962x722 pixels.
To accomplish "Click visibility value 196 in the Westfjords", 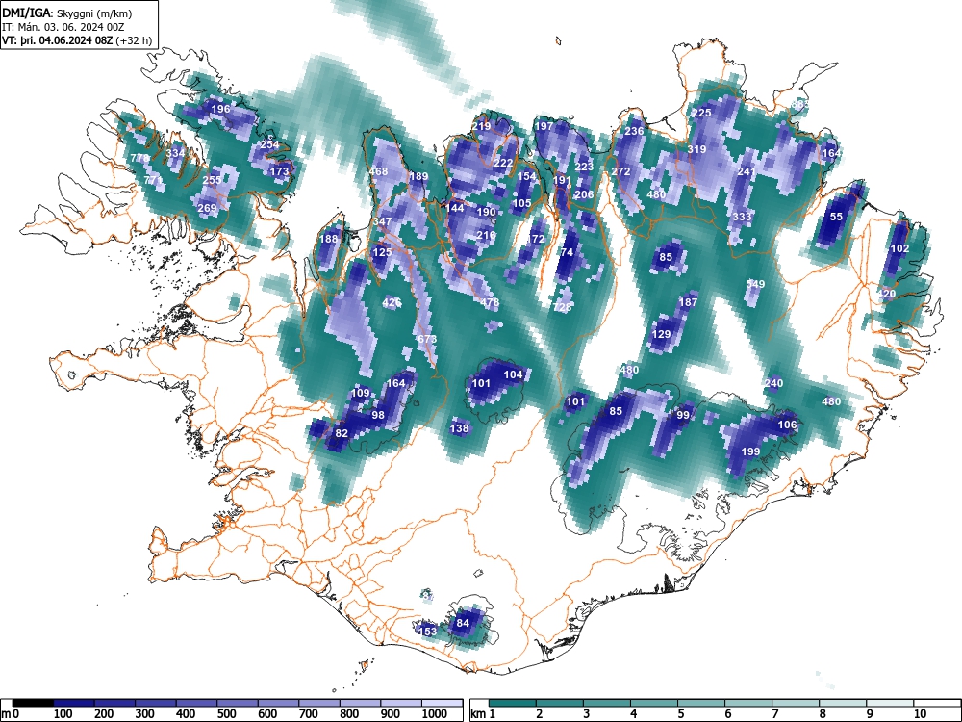I will (220, 109).
